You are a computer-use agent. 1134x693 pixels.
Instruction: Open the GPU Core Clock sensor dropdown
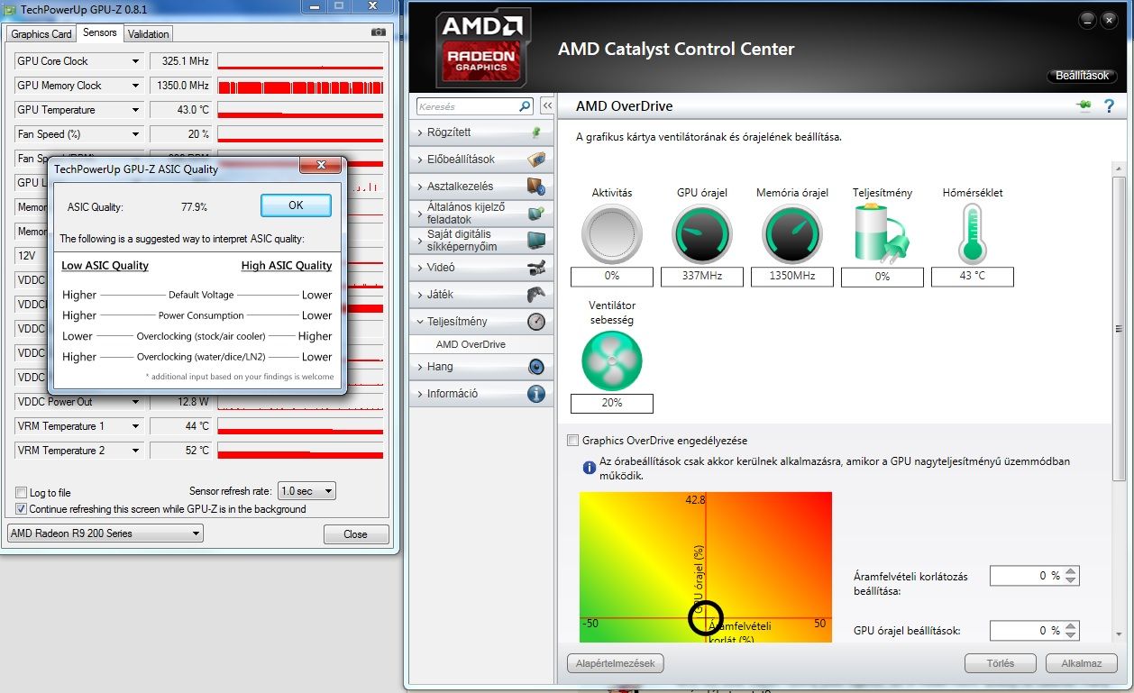(136, 61)
